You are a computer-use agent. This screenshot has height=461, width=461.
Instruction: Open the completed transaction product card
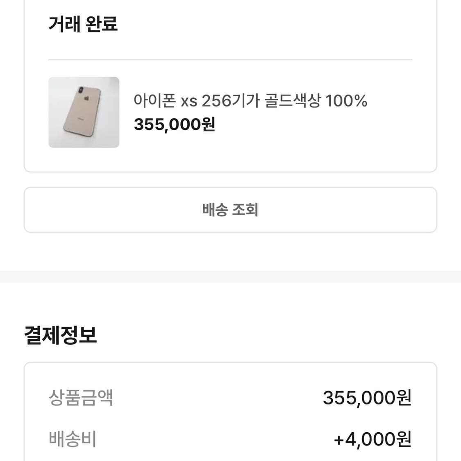click(x=230, y=112)
